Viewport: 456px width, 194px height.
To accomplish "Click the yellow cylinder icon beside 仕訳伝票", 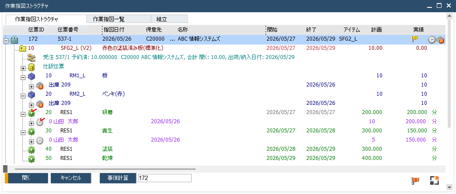I will click(x=32, y=68).
